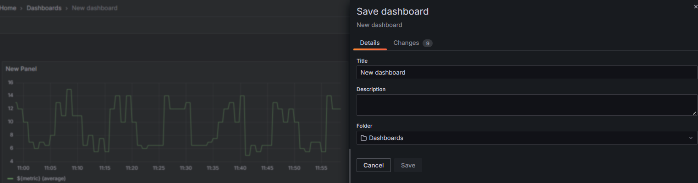Open the Changes tab
698x183 pixels.
[x=406, y=43]
